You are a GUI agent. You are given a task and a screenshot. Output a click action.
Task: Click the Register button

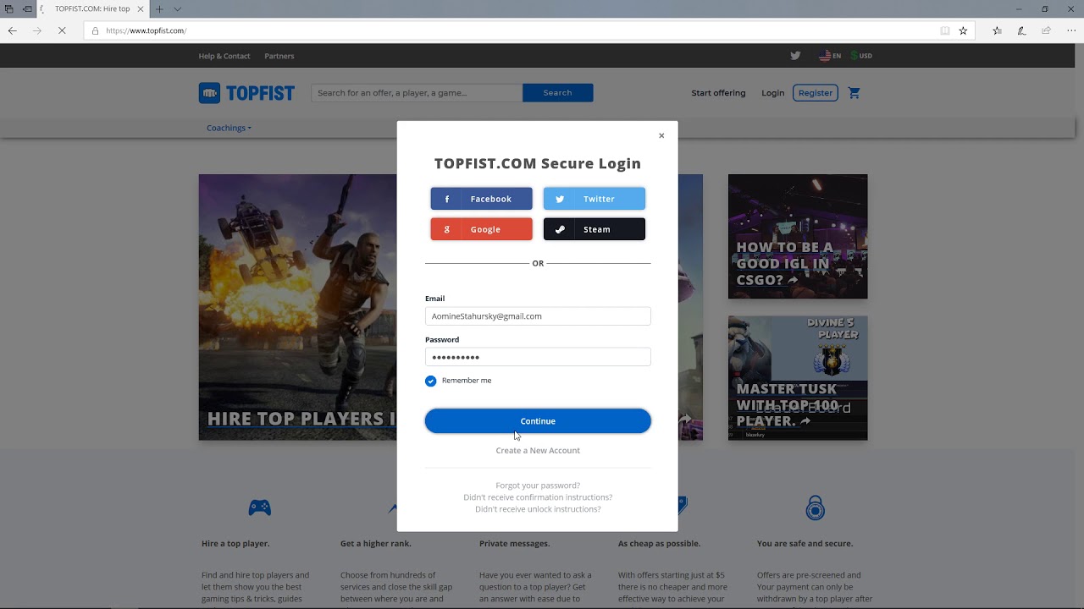pyautogui.click(x=816, y=93)
